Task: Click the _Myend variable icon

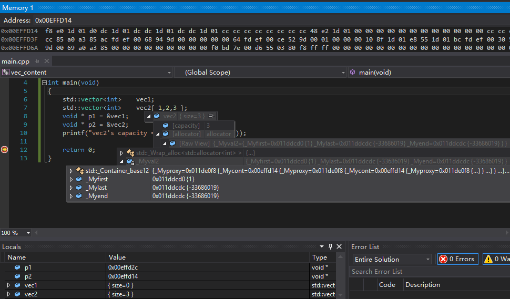Action: [x=79, y=196]
